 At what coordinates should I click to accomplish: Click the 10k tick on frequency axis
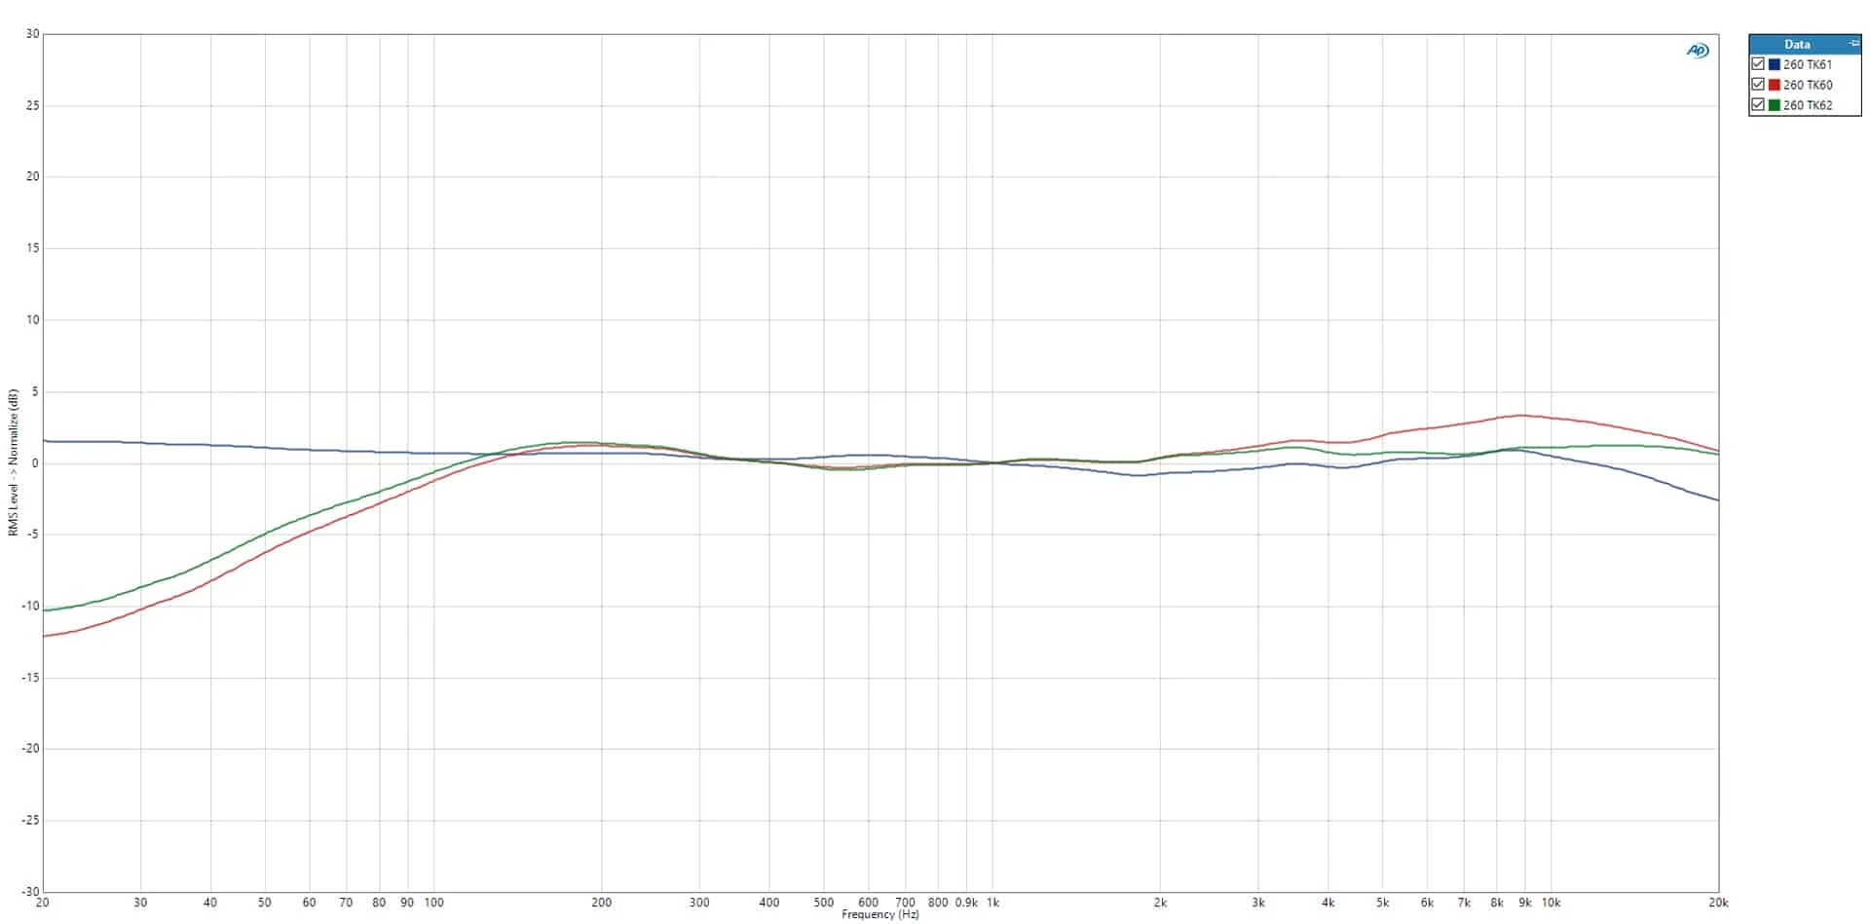[x=1551, y=903]
